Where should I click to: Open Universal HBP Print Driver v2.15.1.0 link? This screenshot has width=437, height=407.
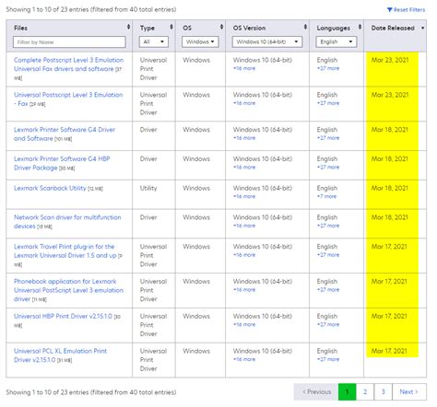click(63, 316)
